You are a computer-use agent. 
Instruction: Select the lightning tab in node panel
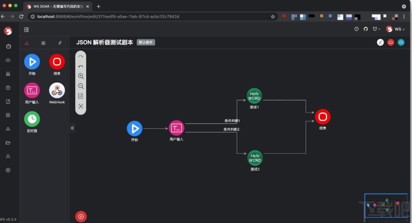coord(60,43)
